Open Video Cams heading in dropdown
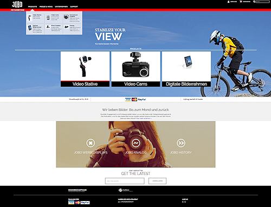This screenshot has height=207, width=271. pyautogui.click(x=55, y=15)
